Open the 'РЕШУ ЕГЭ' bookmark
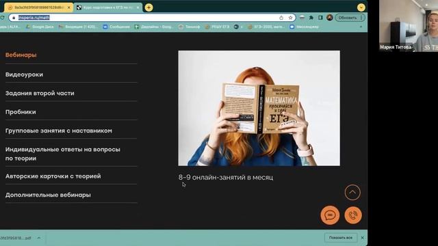Viewport: 438px width, 246px height. pyautogui.click(x=217, y=27)
